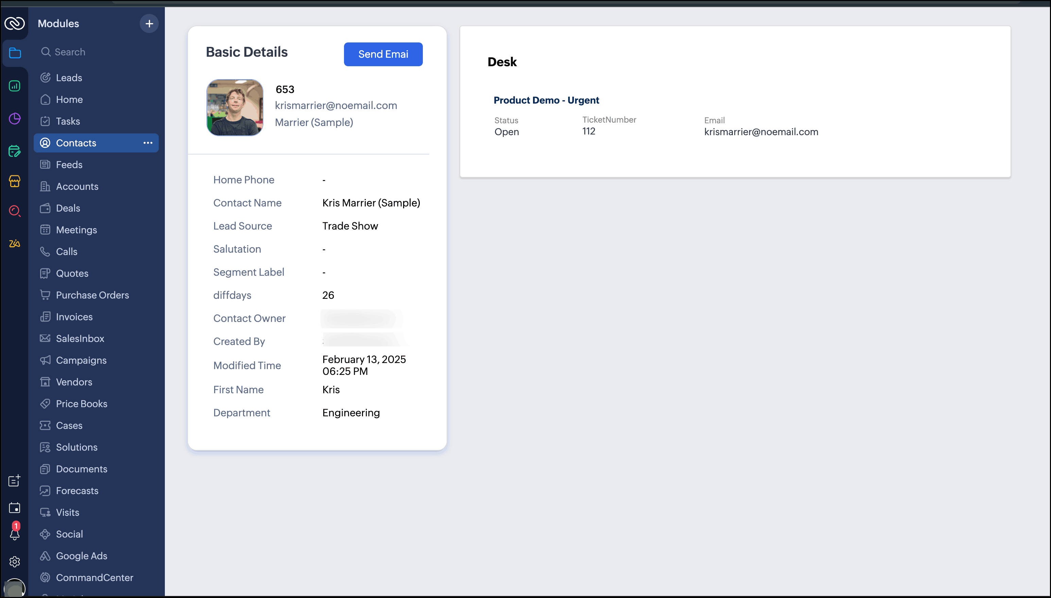Viewport: 1051px width, 598px height.
Task: Click the Send Email button
Action: click(x=383, y=54)
